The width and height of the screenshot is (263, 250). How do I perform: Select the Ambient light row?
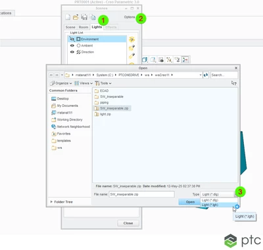pyautogui.click(x=97, y=45)
